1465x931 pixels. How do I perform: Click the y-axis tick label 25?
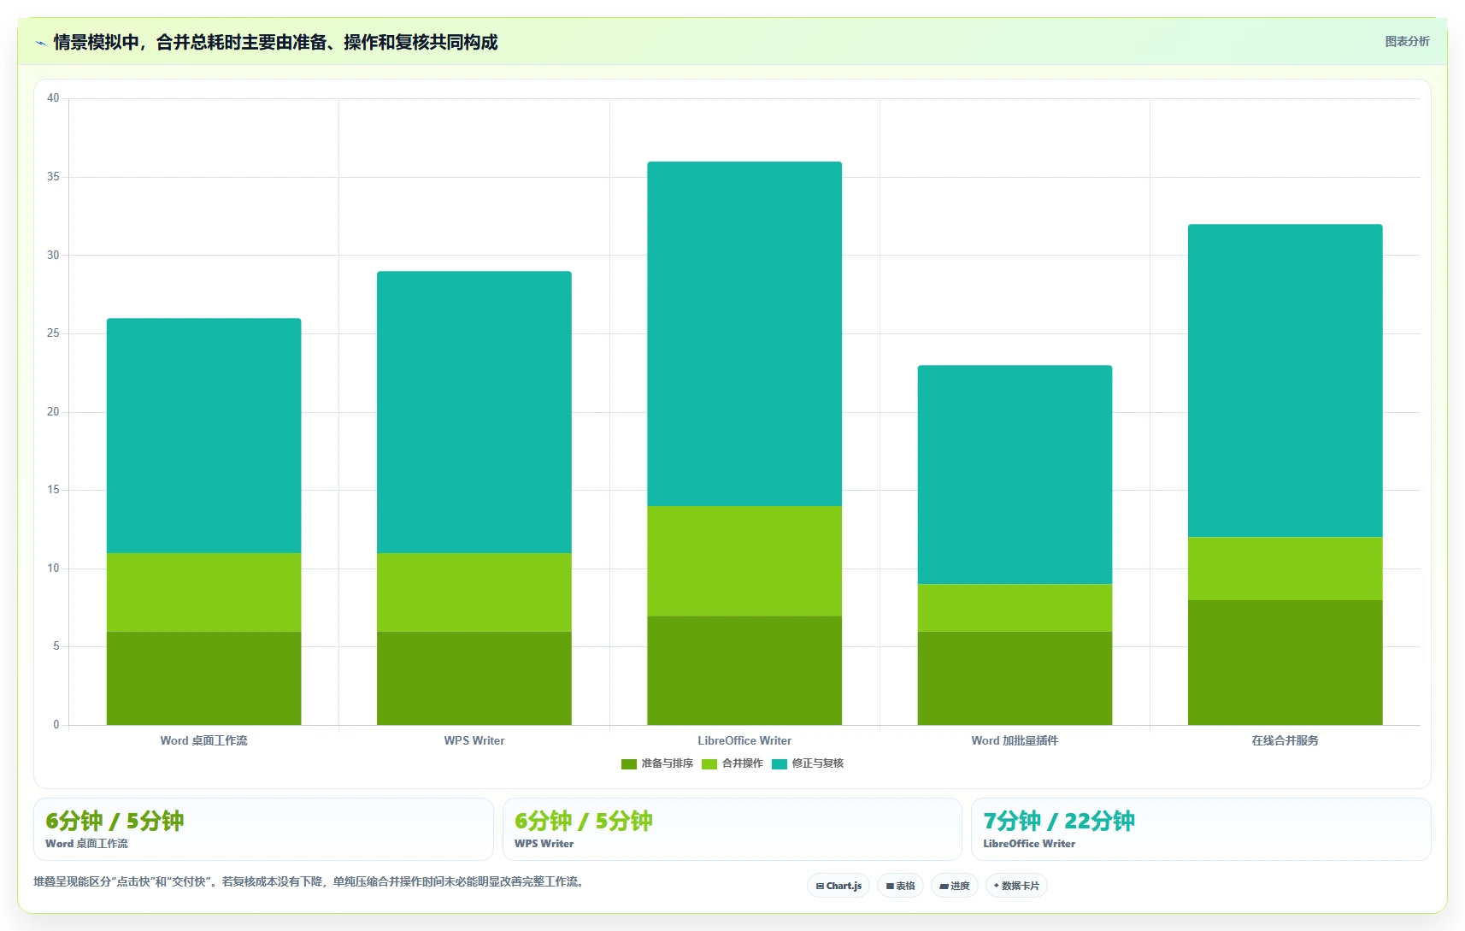click(x=53, y=333)
